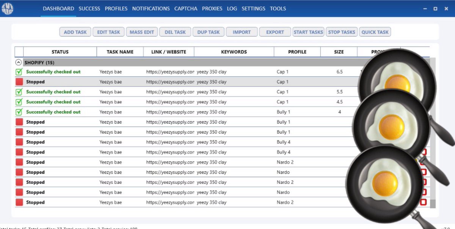Click yeezysupply link in size 5.5 row
455x229 pixels.
pyautogui.click(x=170, y=92)
